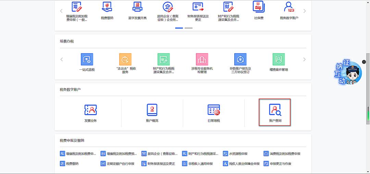Collapse the 征纳互动 floating assistant

[x=364, y=62]
